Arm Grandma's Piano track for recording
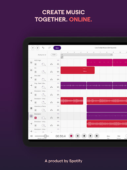127x170 pixels. tap(35, 110)
